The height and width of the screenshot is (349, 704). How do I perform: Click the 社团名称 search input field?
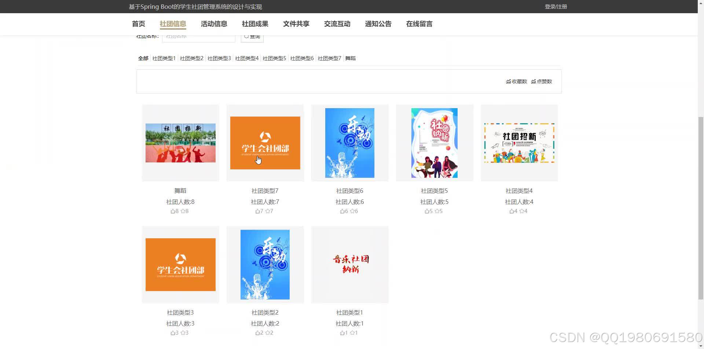198,36
